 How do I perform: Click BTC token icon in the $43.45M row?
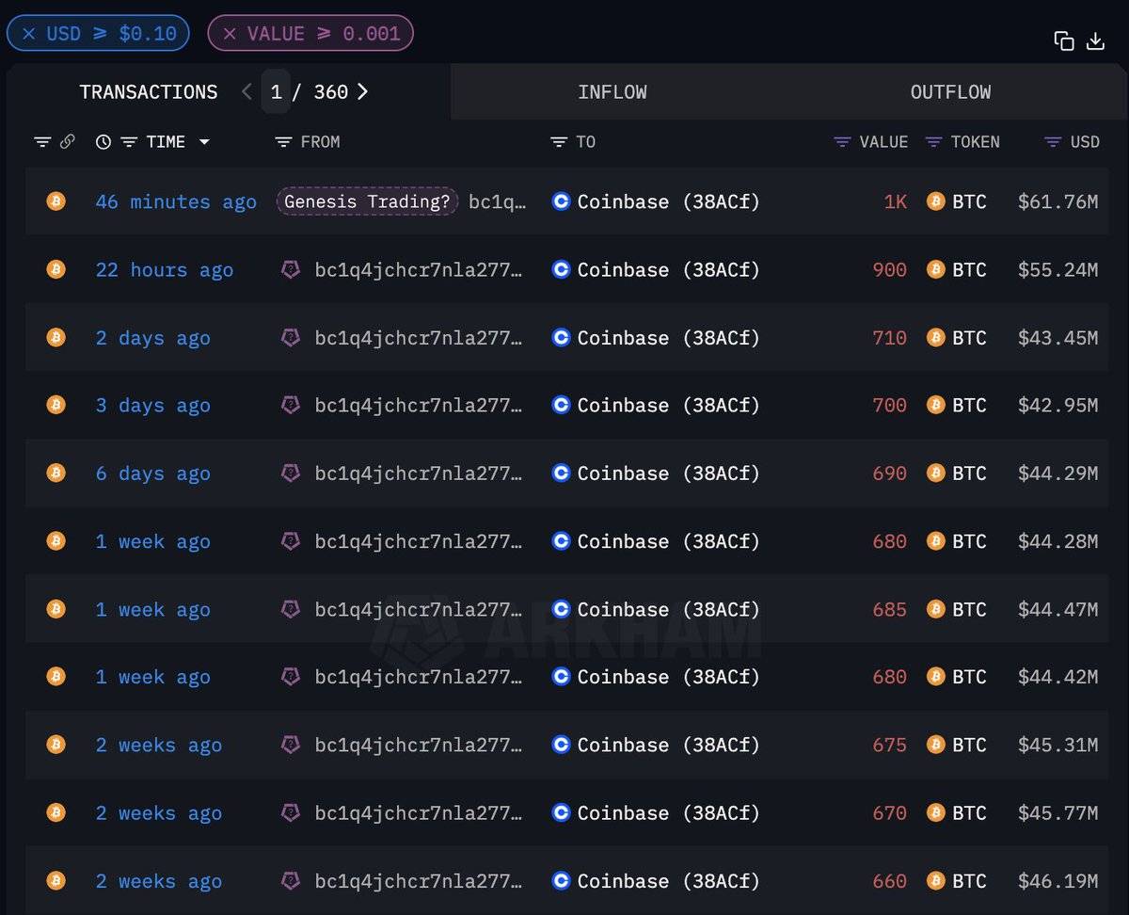[935, 337]
